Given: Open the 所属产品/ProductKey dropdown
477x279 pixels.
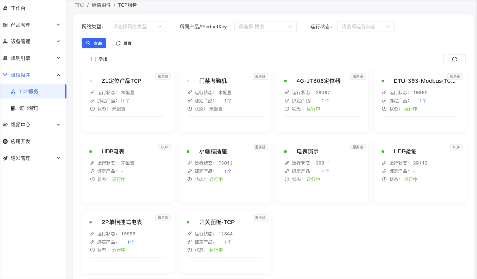Looking at the screenshot, I should pos(265,27).
